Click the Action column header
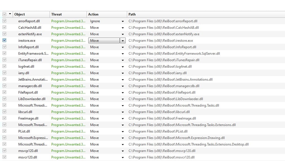The width and height of the screenshot is (285, 161). tap(106, 14)
